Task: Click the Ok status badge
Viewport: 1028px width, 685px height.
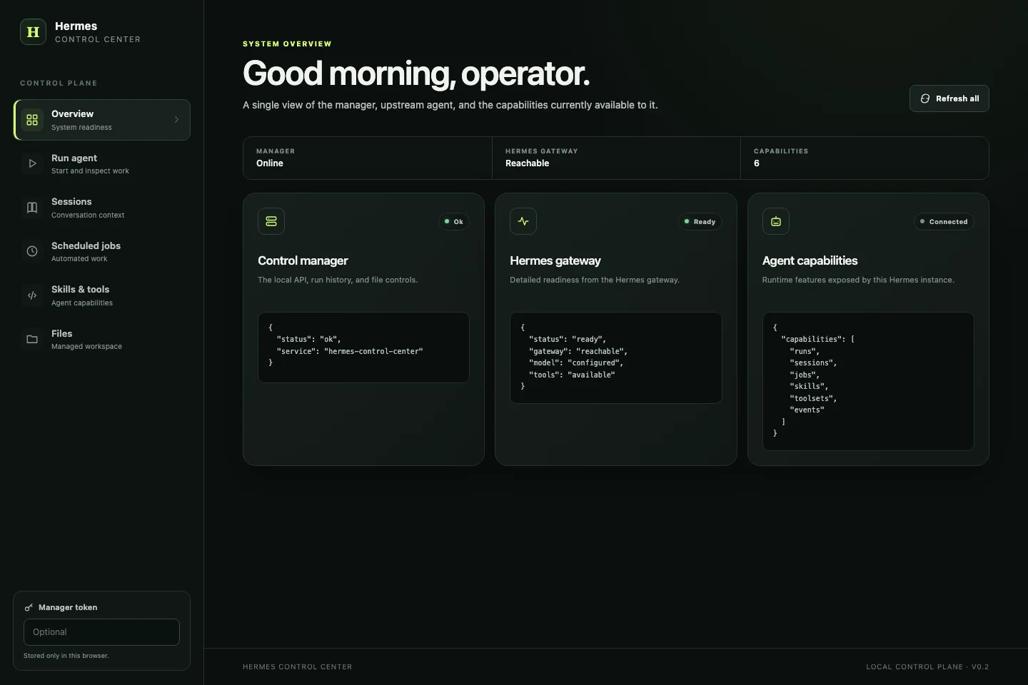Action: pos(454,221)
